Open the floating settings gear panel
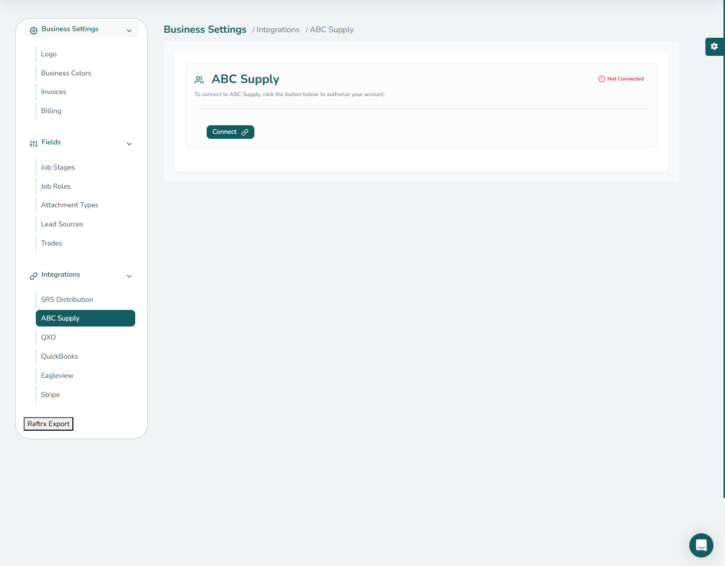The image size is (725, 566). (x=714, y=46)
